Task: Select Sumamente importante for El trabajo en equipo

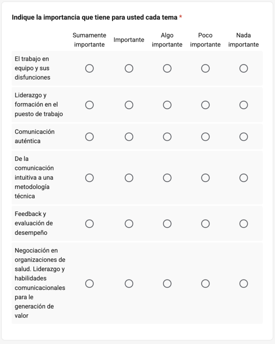Action: pyautogui.click(x=90, y=69)
